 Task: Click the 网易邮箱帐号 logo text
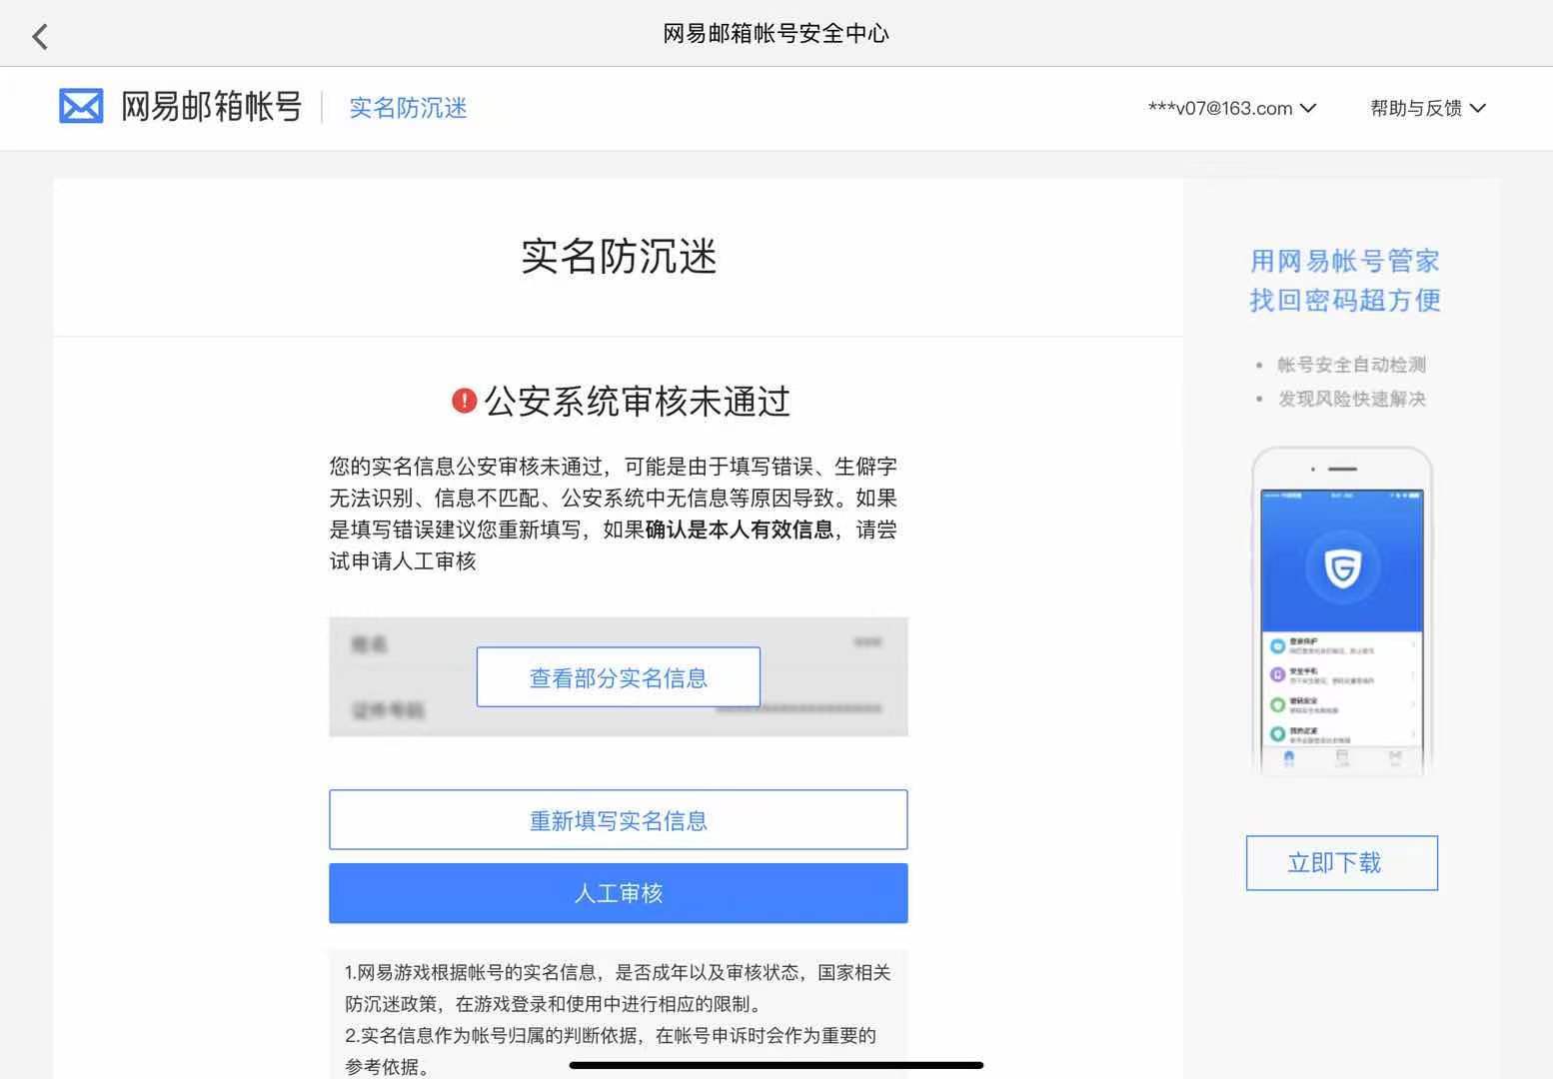click(211, 106)
